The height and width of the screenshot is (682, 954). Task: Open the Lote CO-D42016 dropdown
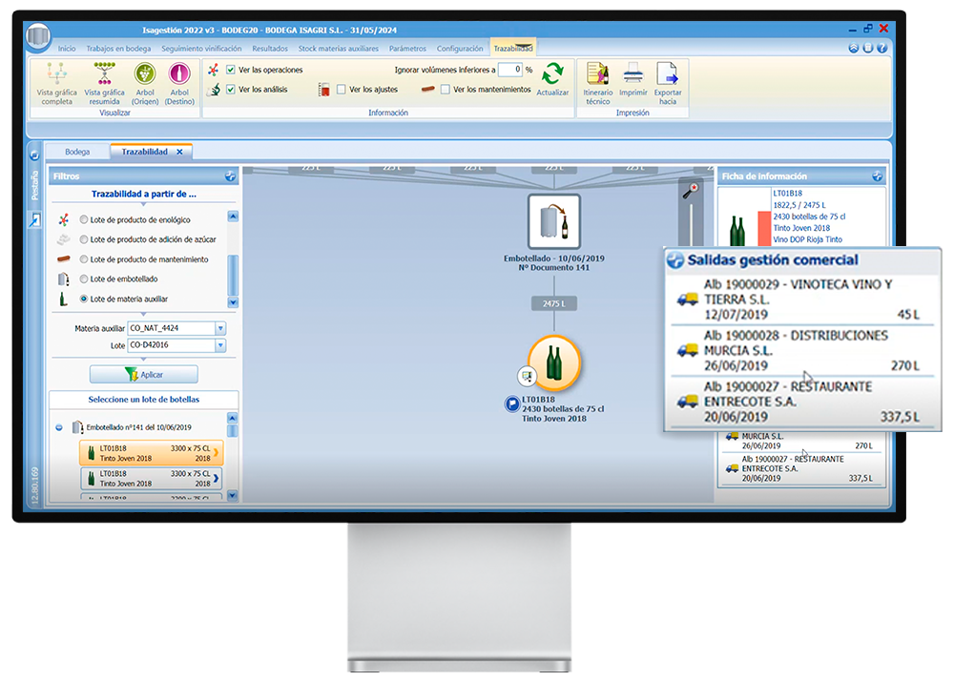pos(220,345)
